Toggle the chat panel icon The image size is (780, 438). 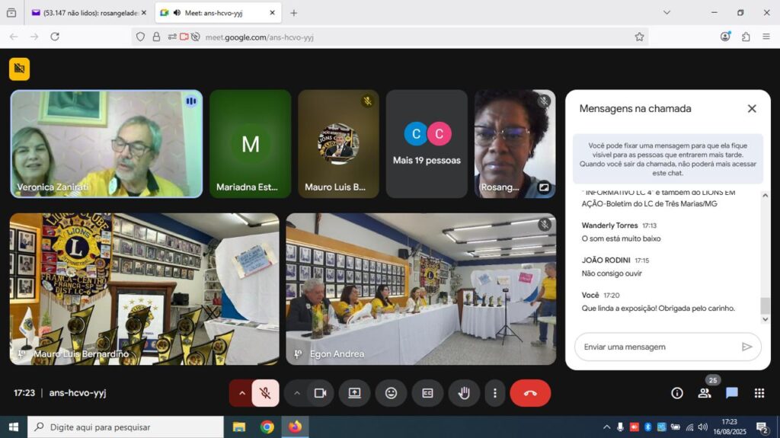(x=731, y=393)
